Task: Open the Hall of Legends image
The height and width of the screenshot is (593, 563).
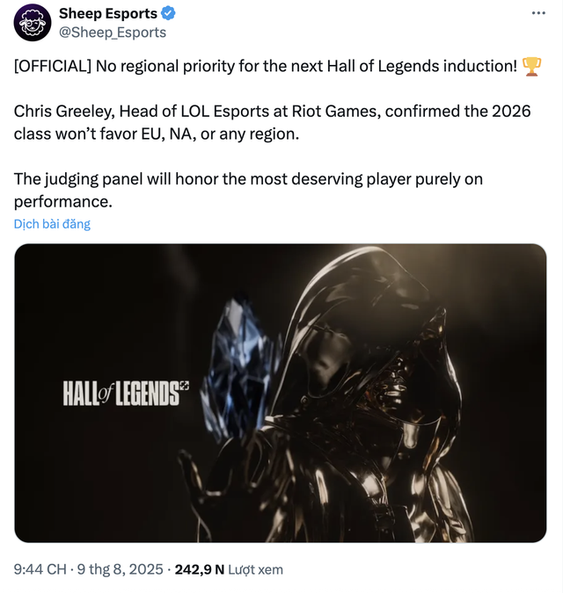Action: (x=280, y=393)
